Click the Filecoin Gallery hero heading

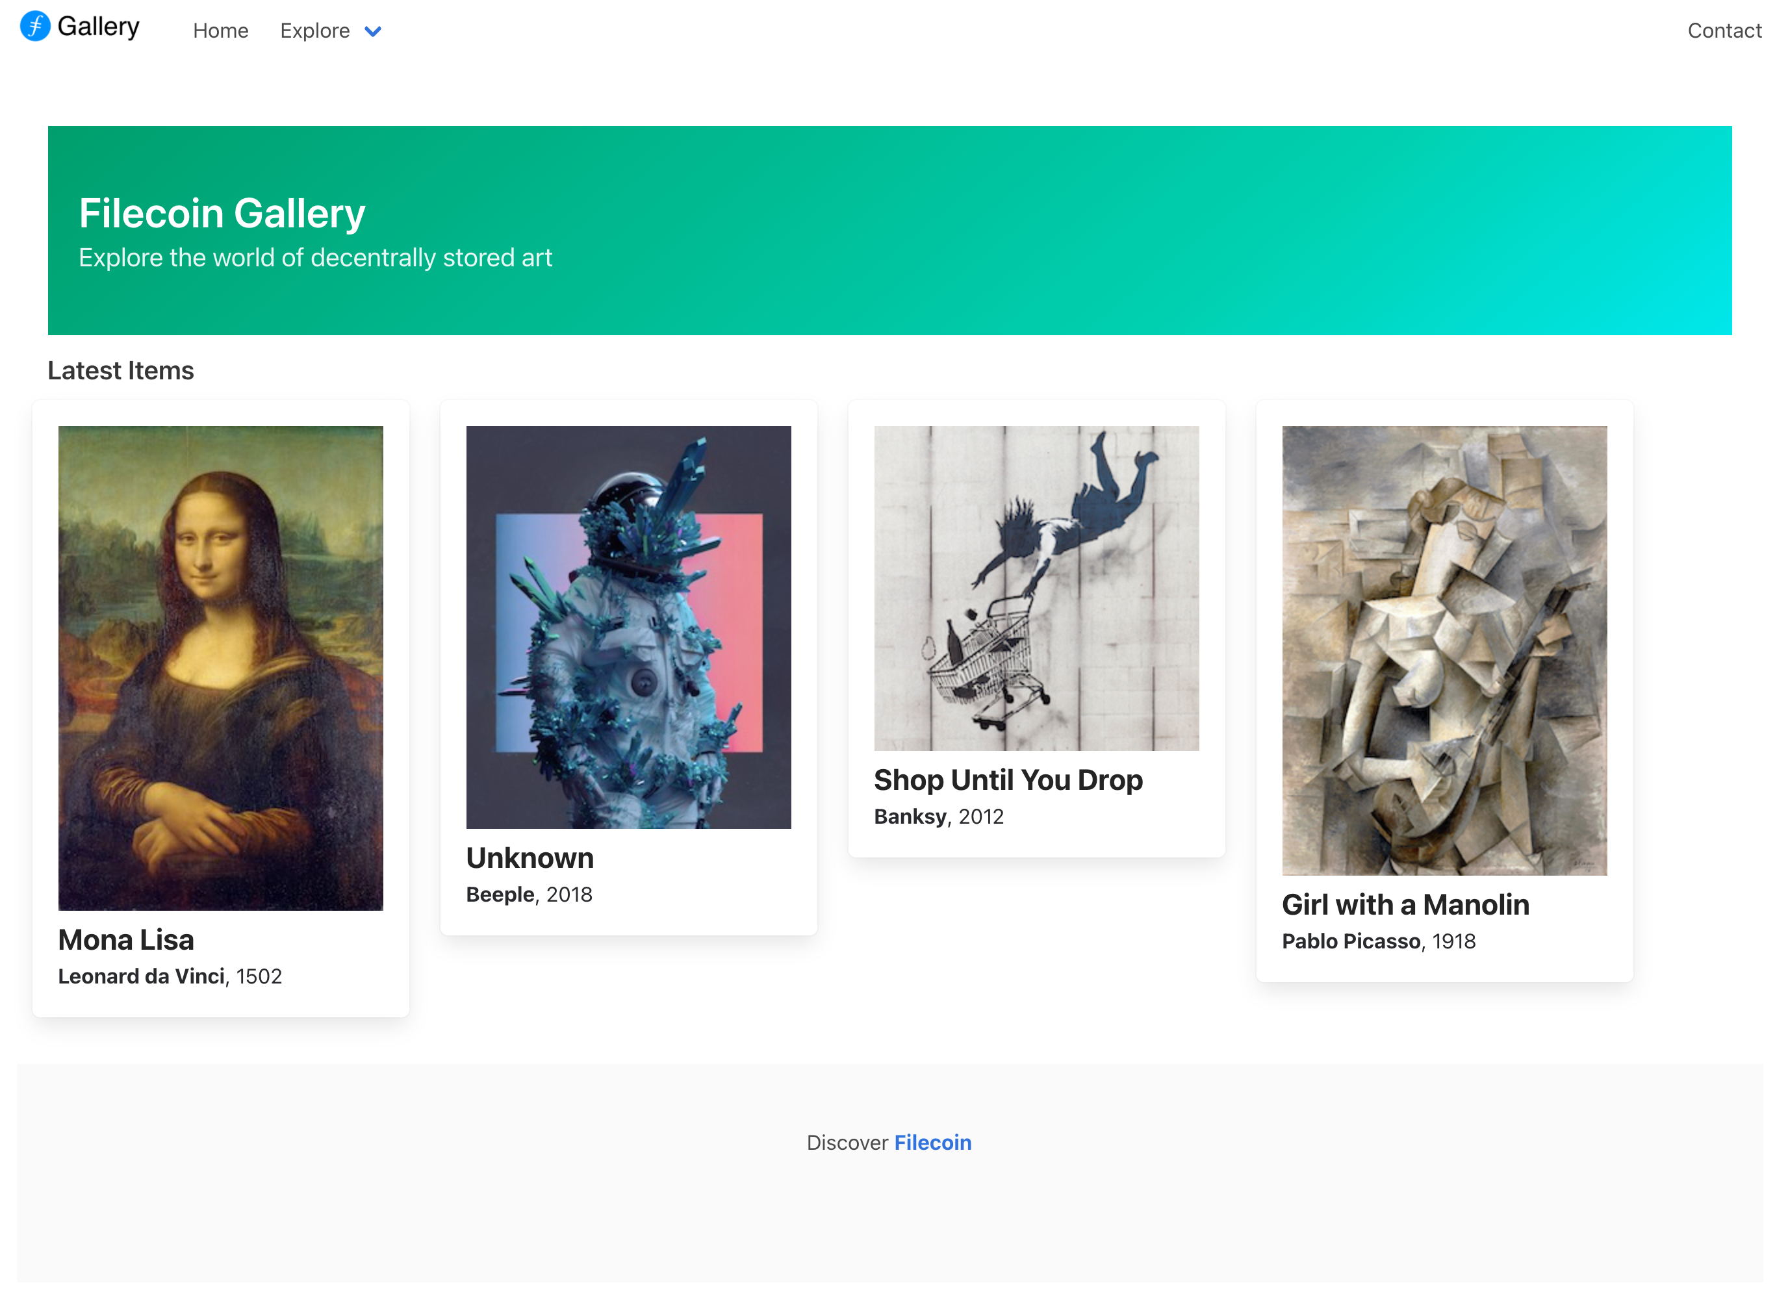(x=221, y=212)
